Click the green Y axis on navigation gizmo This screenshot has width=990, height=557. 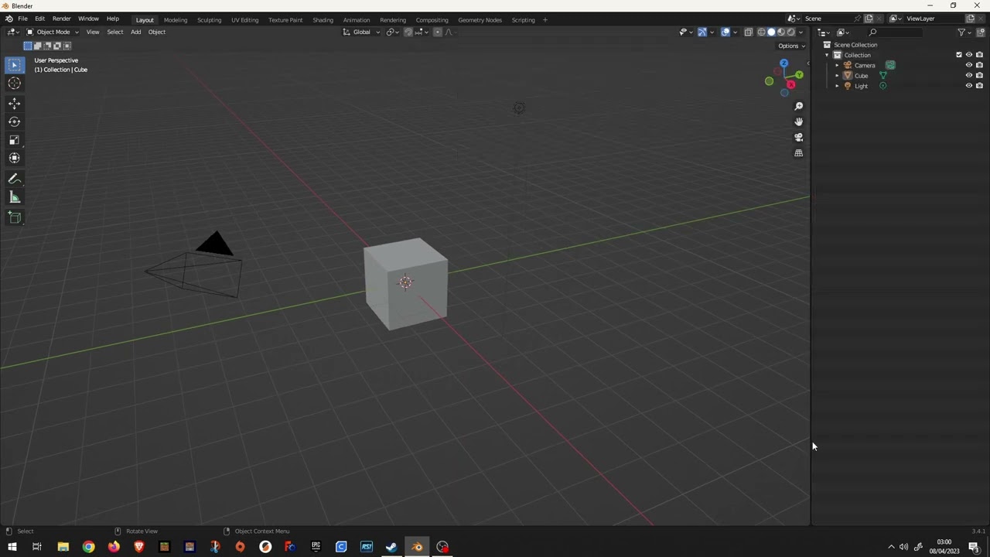tap(799, 75)
